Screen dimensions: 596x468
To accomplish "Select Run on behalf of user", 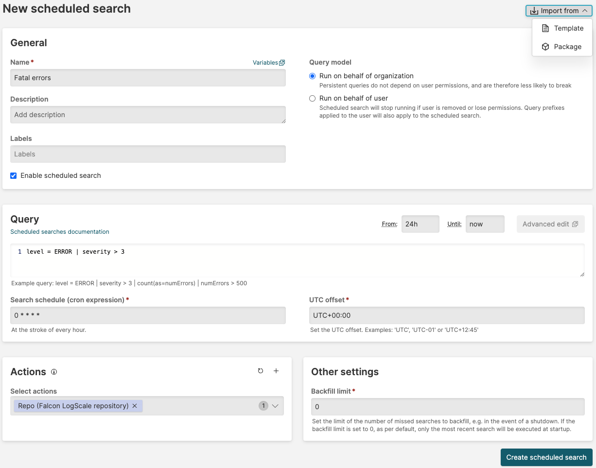I will click(312, 98).
